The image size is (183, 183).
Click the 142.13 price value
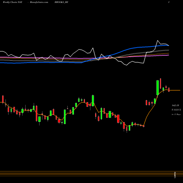coord(175,105)
